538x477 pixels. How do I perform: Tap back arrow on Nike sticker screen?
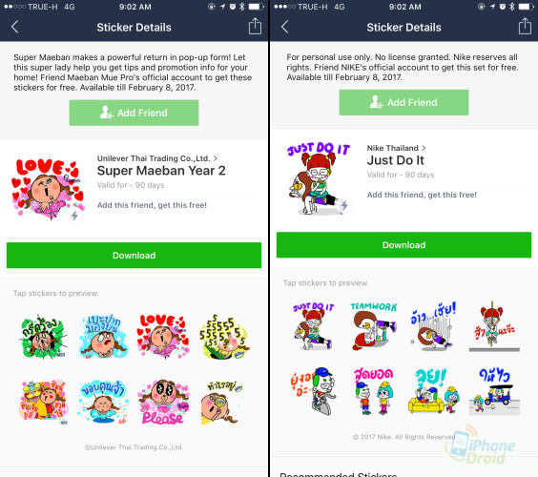tap(285, 27)
